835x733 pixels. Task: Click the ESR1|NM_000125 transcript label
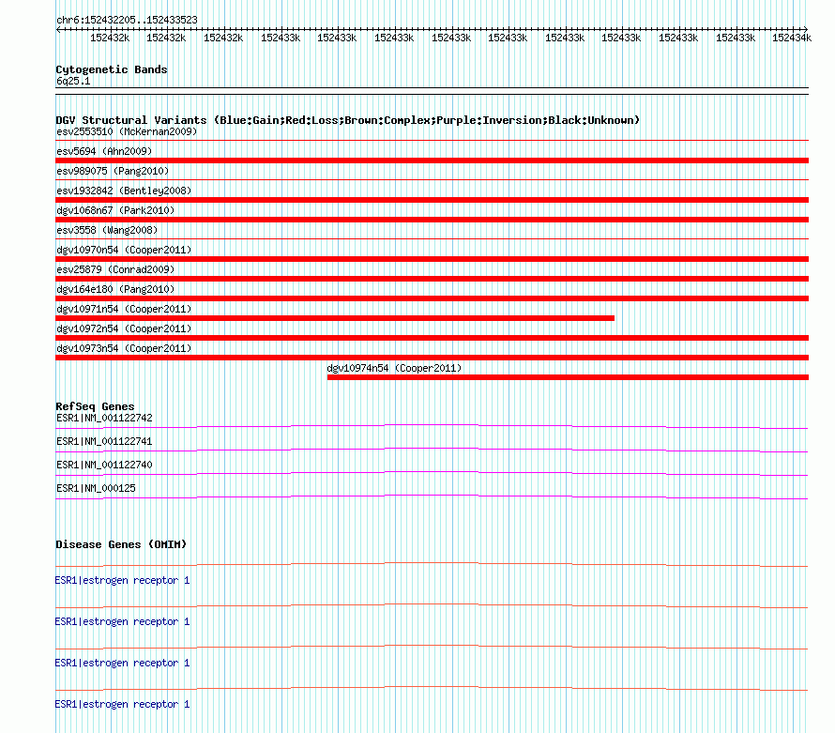[x=96, y=488]
